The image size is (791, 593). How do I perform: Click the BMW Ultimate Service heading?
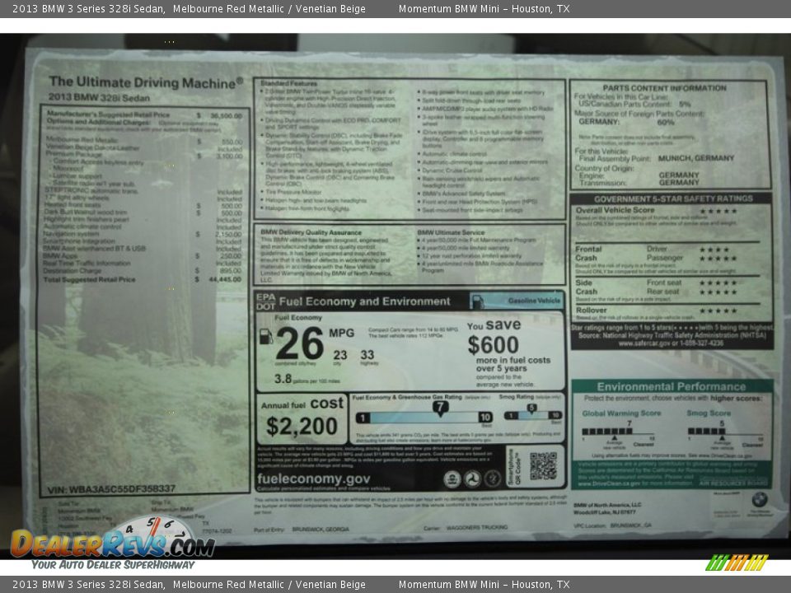point(451,232)
